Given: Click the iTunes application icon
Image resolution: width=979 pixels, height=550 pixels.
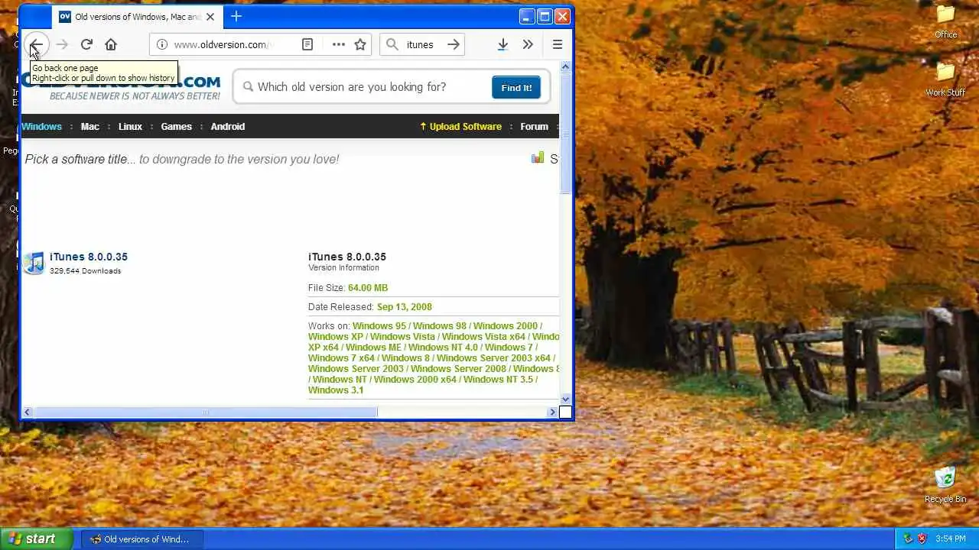Looking at the screenshot, I should (34, 263).
